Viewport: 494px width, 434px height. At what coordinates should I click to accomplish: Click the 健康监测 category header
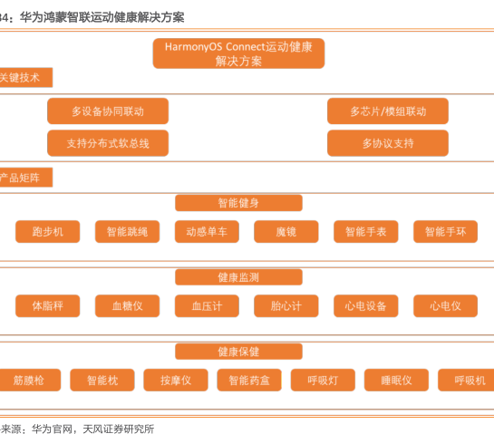(x=238, y=277)
